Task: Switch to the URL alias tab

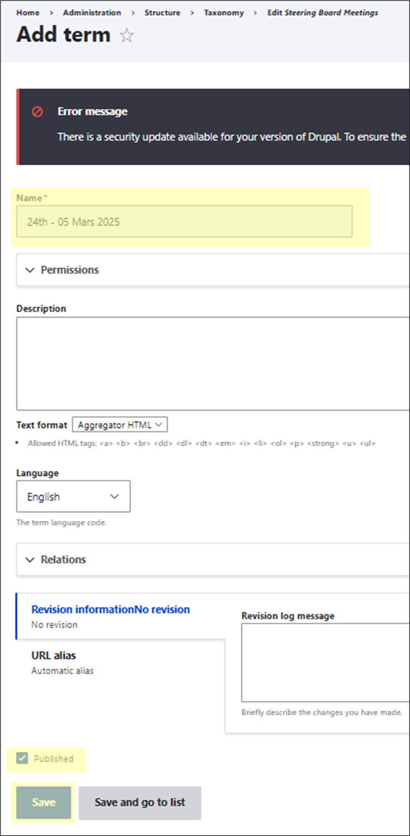Action: click(x=54, y=656)
